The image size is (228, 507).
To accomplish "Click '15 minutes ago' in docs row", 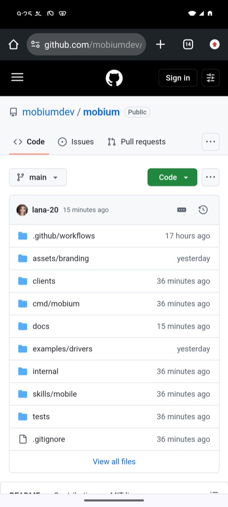I will click(183, 326).
